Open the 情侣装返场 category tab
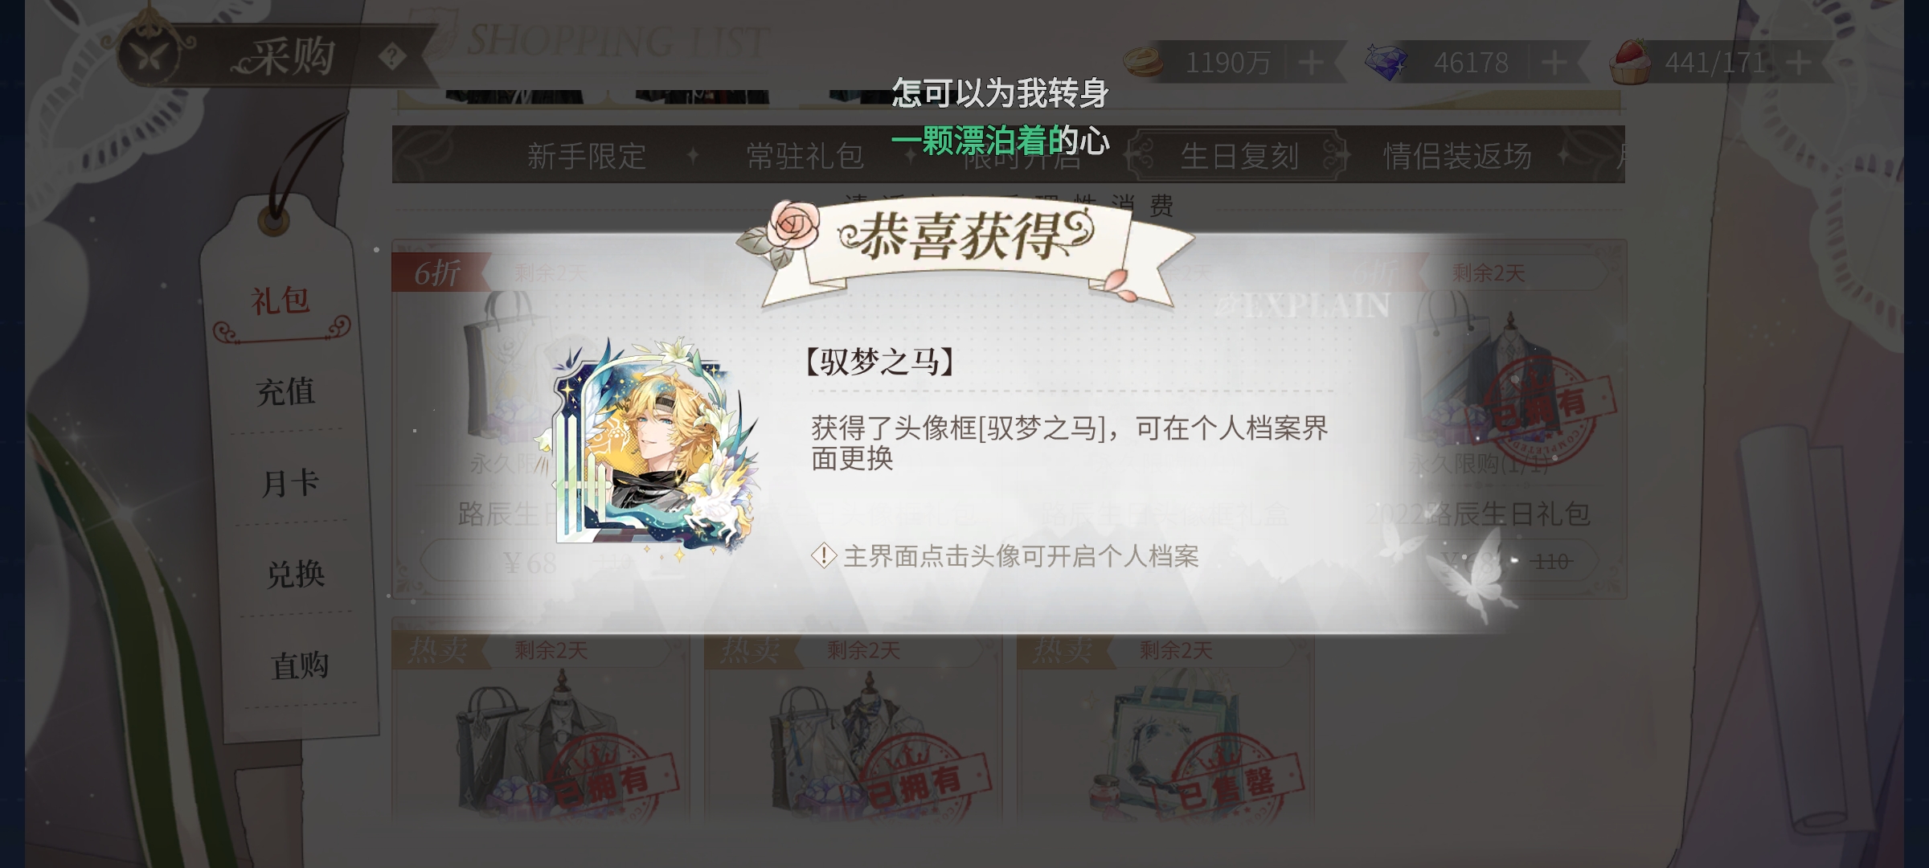Image resolution: width=1929 pixels, height=868 pixels. (1457, 156)
